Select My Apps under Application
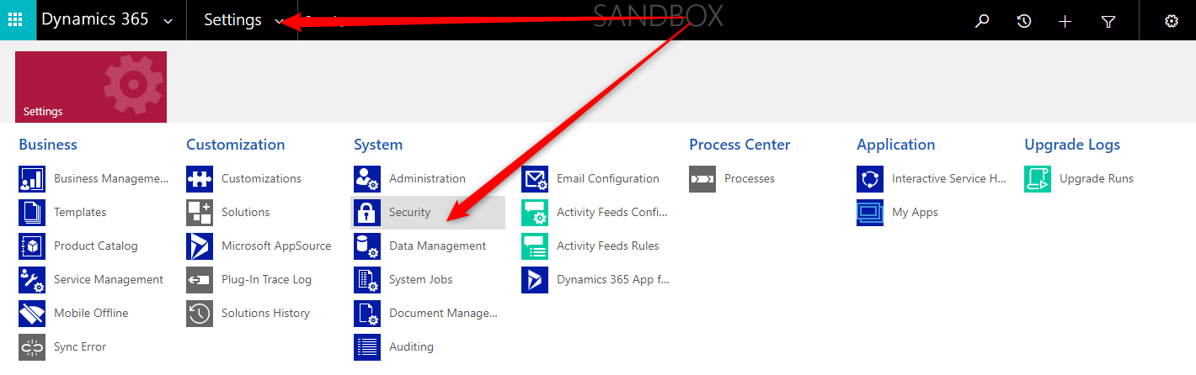Viewport: 1196px width, 375px height. pos(915,213)
